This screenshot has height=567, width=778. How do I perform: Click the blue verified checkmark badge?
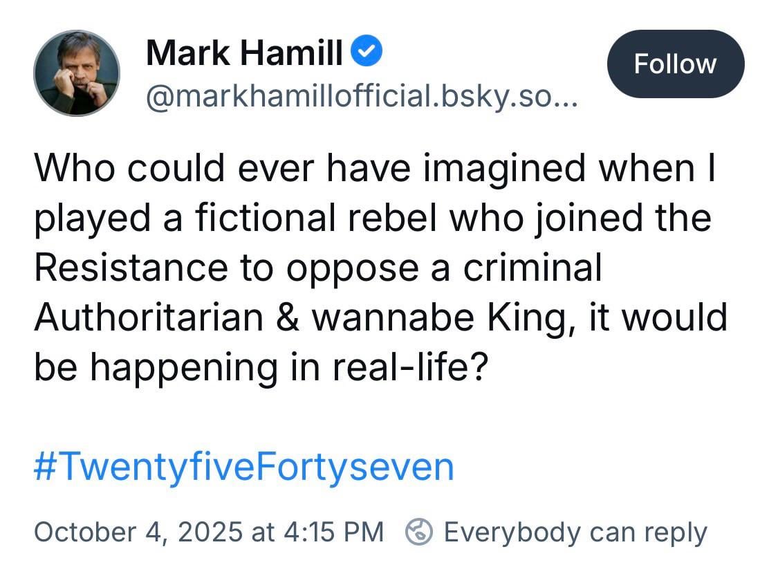point(366,53)
